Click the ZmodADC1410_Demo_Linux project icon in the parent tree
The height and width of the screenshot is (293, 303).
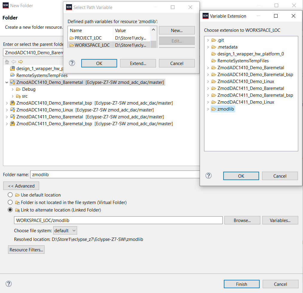13,110
